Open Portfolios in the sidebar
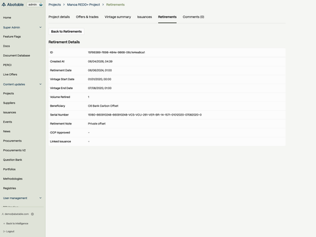Screen dimensions: 316x237 tap(9, 169)
